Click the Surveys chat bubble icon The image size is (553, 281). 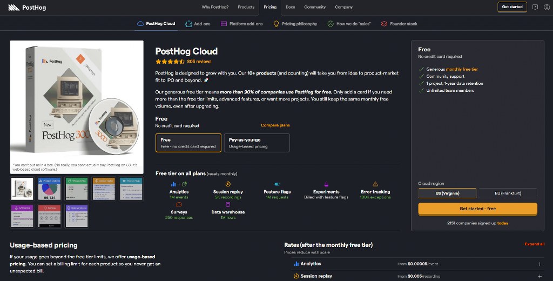(179, 204)
